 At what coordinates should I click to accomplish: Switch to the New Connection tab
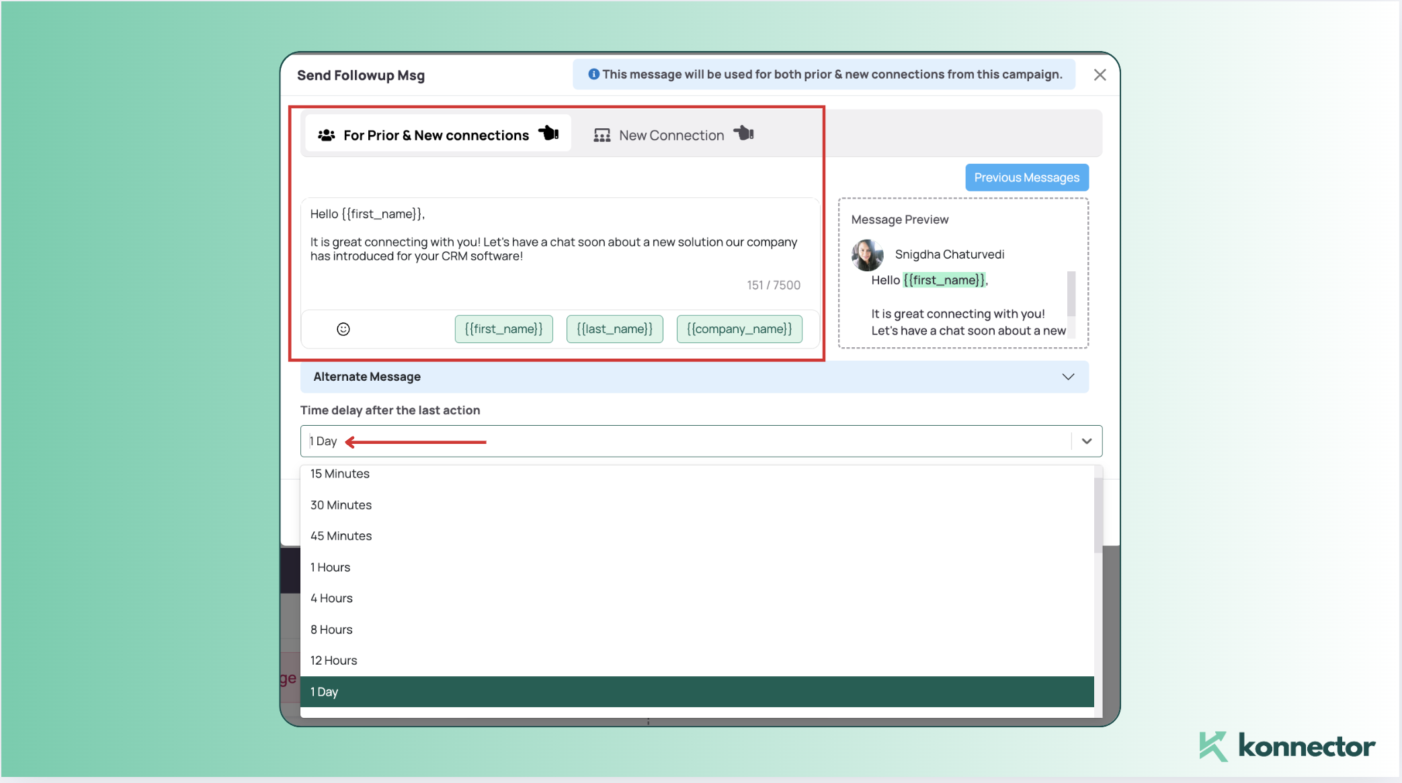point(671,135)
